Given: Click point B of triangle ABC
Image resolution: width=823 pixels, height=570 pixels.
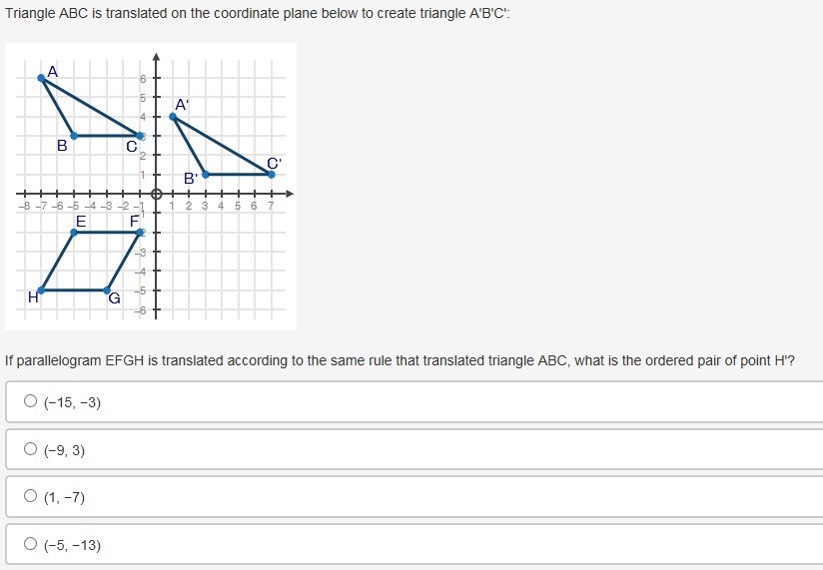Looking at the screenshot, I should click(x=74, y=136).
